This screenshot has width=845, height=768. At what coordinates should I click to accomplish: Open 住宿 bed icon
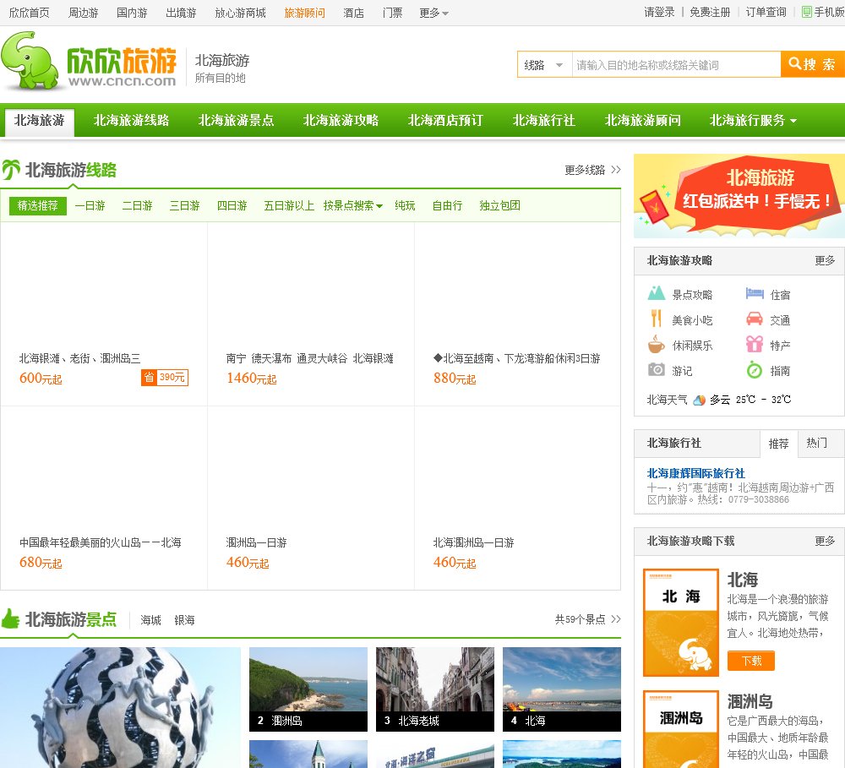[x=755, y=293]
